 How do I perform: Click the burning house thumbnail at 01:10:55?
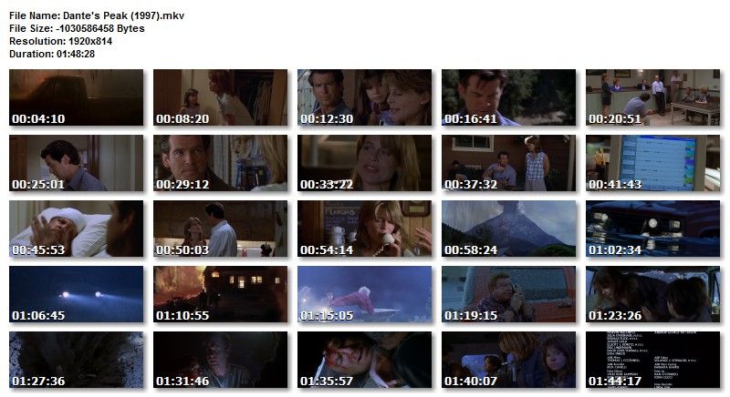click(x=220, y=294)
